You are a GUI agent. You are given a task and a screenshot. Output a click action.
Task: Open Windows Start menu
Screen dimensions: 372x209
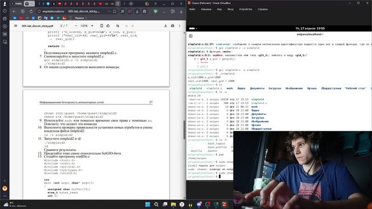click(x=148, y=204)
